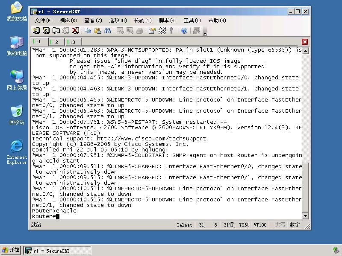Maximize the SecureCRT window
This screenshot has width=342, height=256.
[298, 12]
